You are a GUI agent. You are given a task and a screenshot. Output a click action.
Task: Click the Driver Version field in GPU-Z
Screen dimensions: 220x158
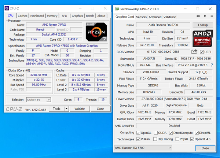pos(174,99)
